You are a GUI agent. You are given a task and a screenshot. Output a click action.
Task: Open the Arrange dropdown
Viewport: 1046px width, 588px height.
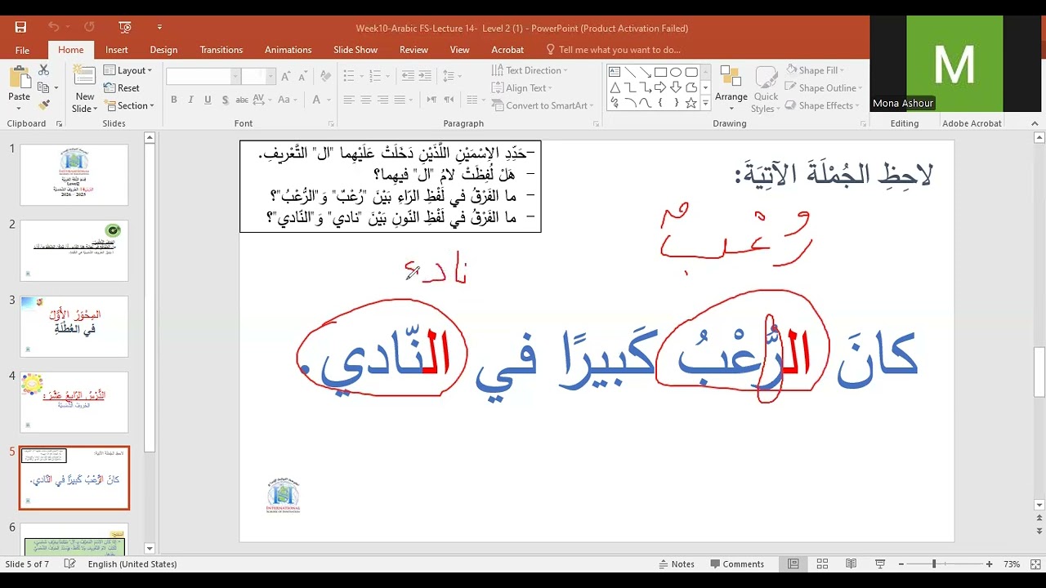pyautogui.click(x=731, y=90)
